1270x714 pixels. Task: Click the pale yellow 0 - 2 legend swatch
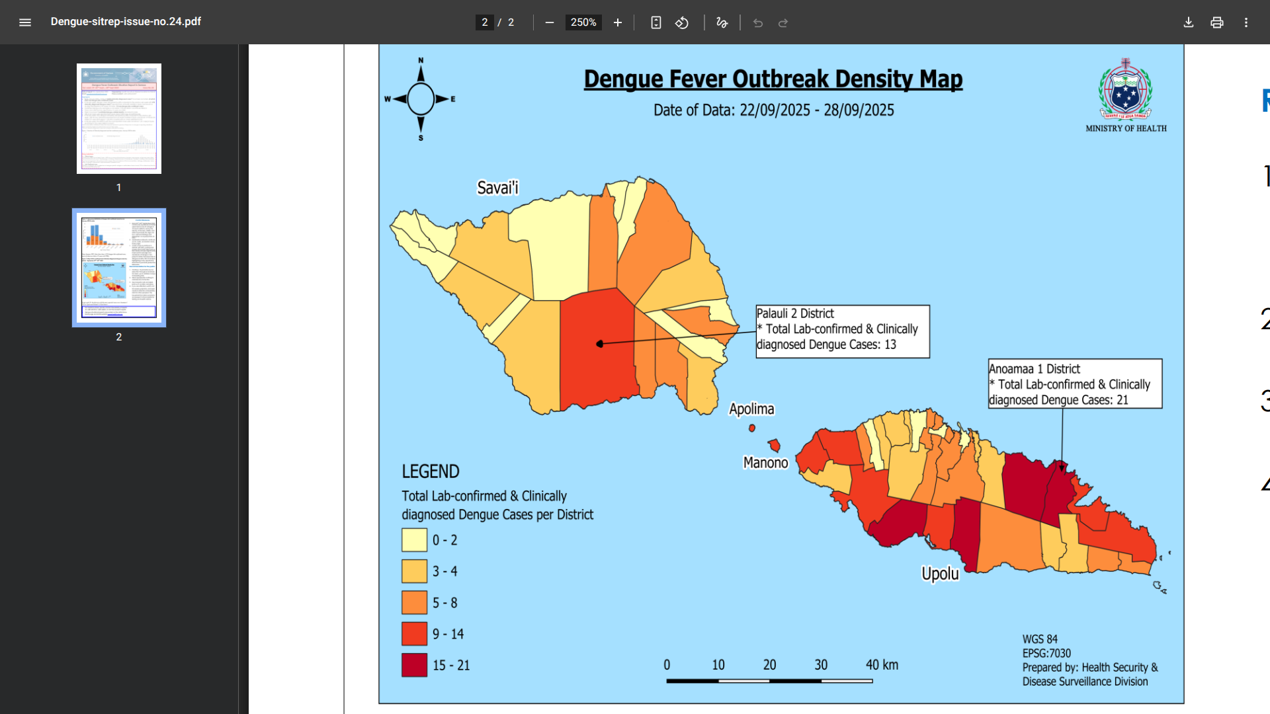pos(414,540)
